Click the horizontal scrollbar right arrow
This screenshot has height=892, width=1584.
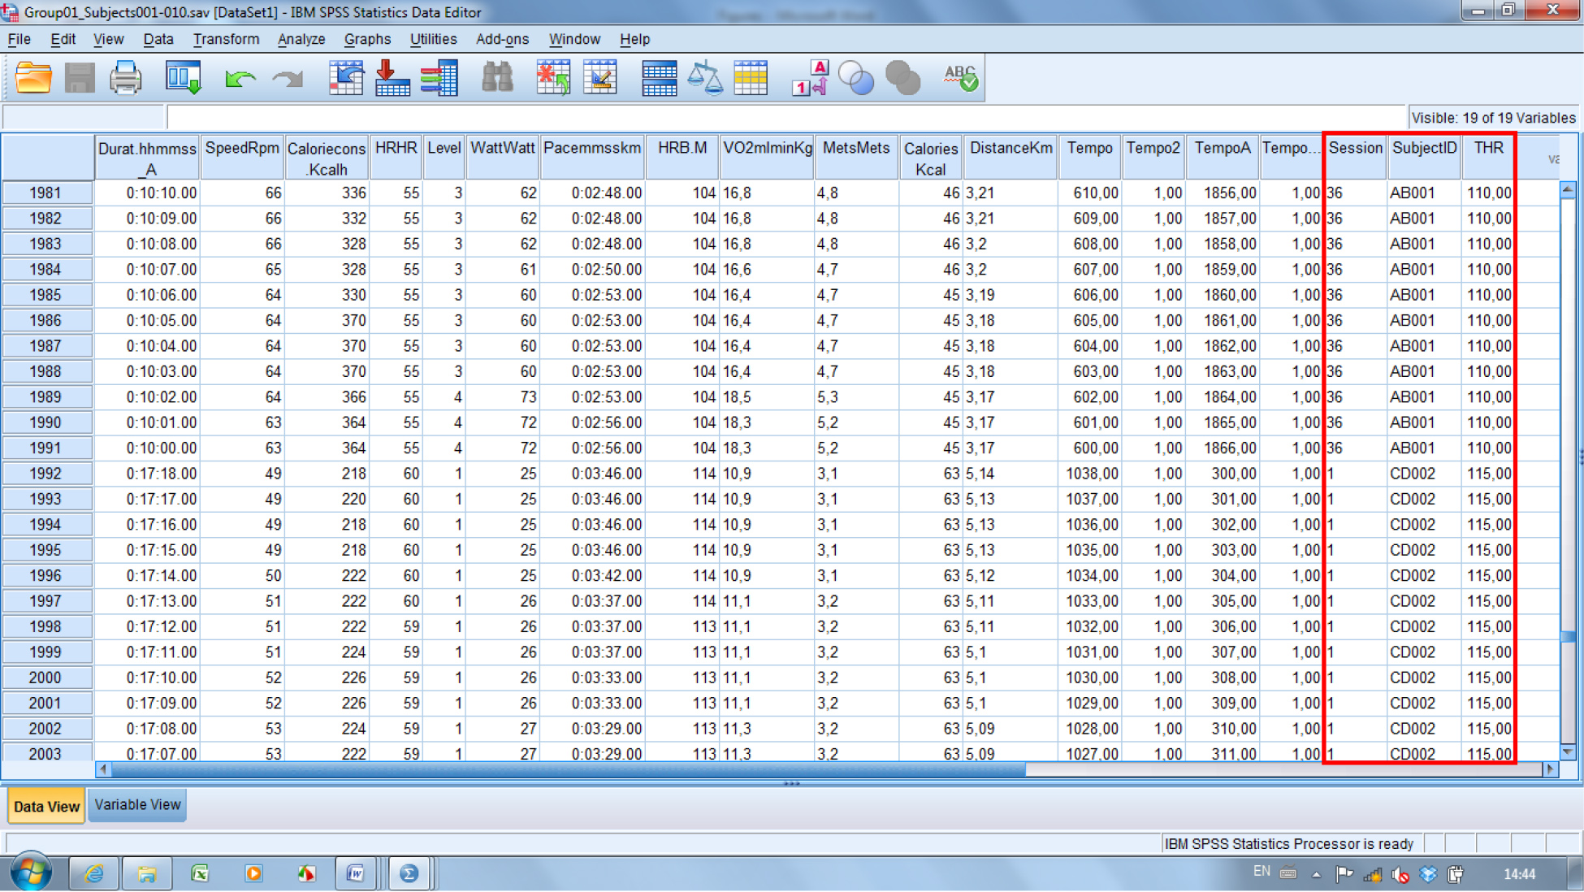pyautogui.click(x=1550, y=769)
